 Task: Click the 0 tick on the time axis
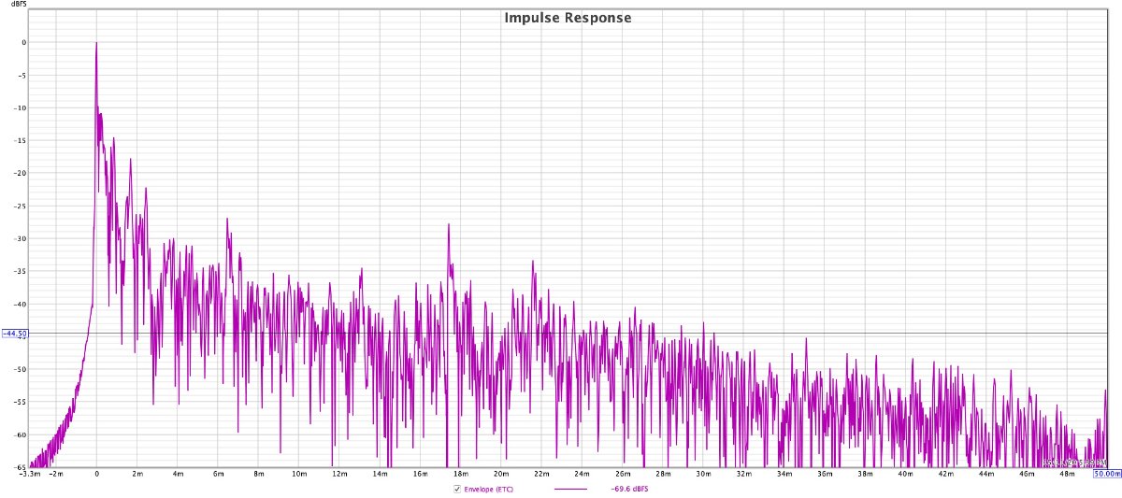coord(96,474)
